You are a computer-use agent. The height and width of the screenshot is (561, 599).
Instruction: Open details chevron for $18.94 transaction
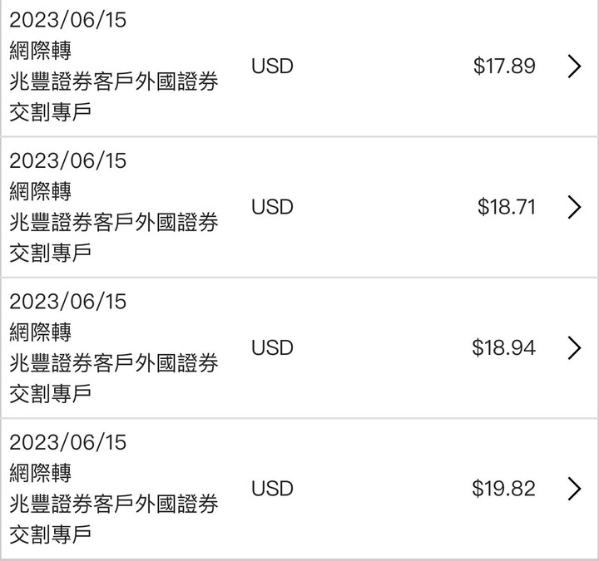[574, 348]
